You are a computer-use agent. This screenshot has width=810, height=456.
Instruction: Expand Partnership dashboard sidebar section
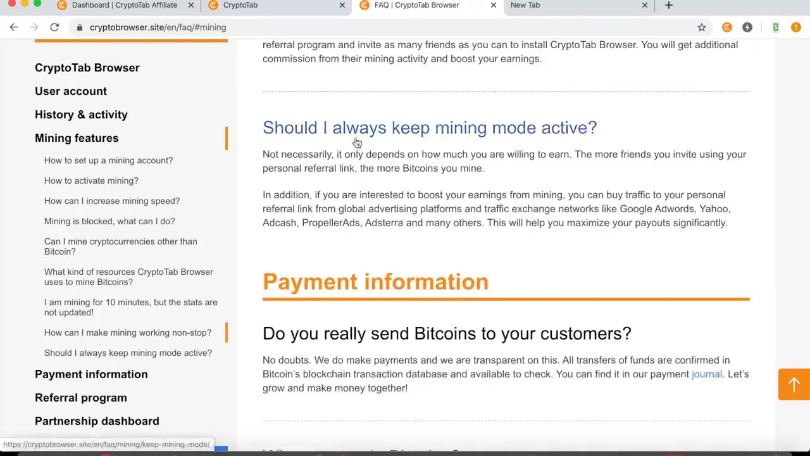(x=97, y=421)
